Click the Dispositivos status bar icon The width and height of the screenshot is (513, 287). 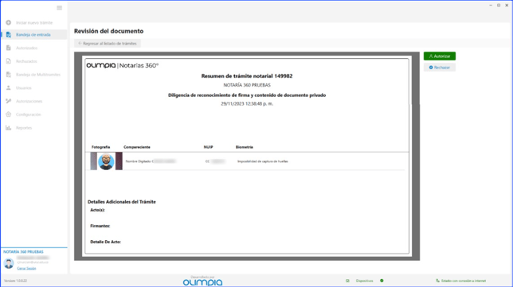[347, 281]
